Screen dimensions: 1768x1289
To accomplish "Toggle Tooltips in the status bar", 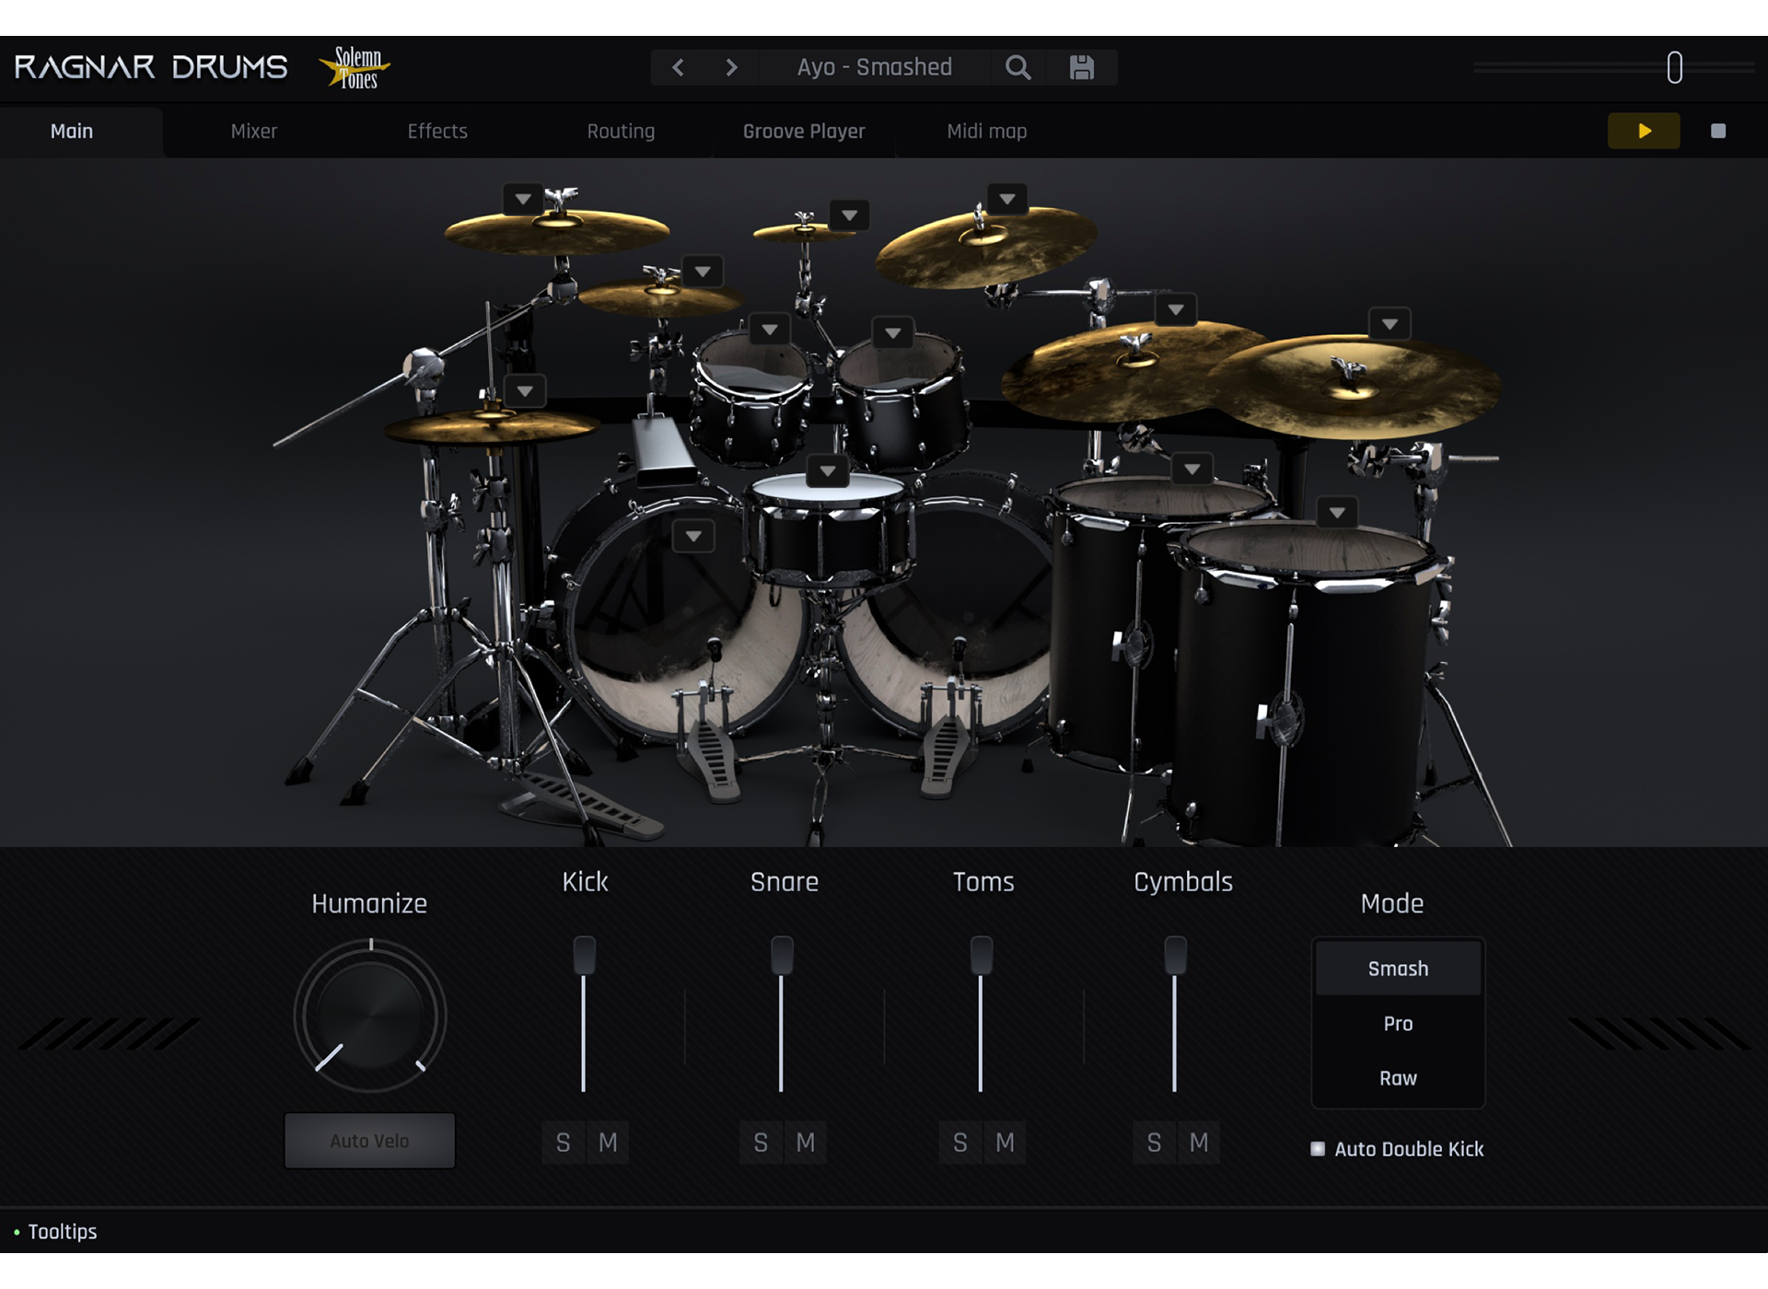I will (55, 1232).
